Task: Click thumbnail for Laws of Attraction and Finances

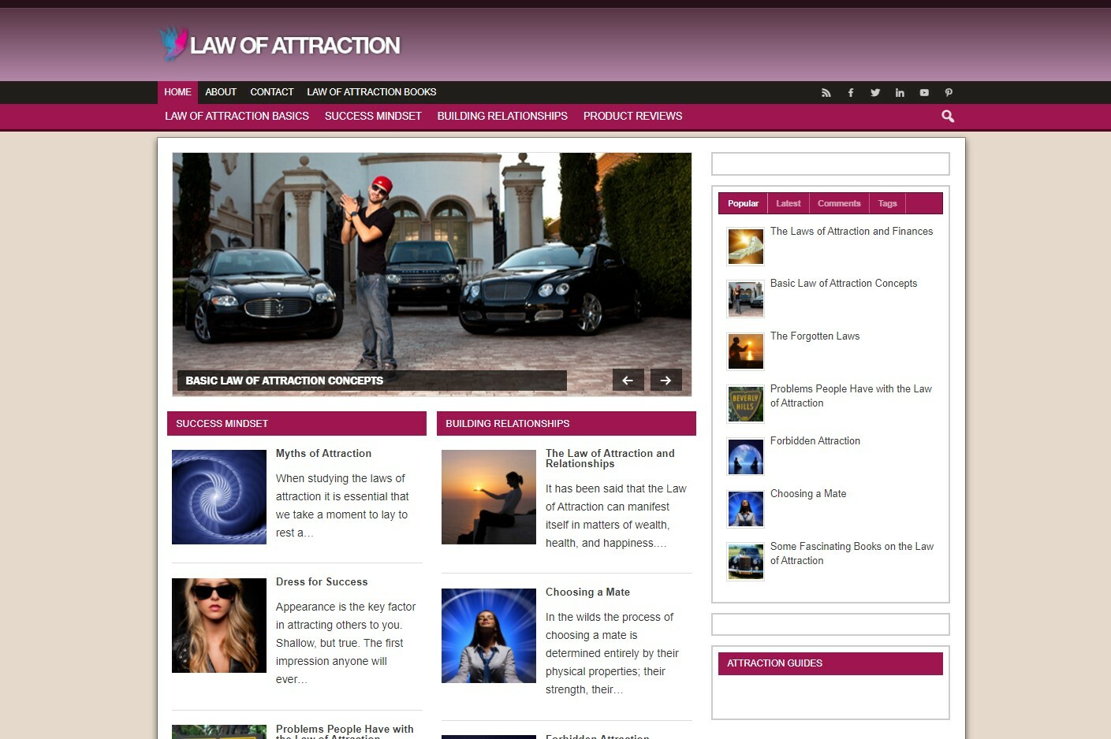Action: 746,247
